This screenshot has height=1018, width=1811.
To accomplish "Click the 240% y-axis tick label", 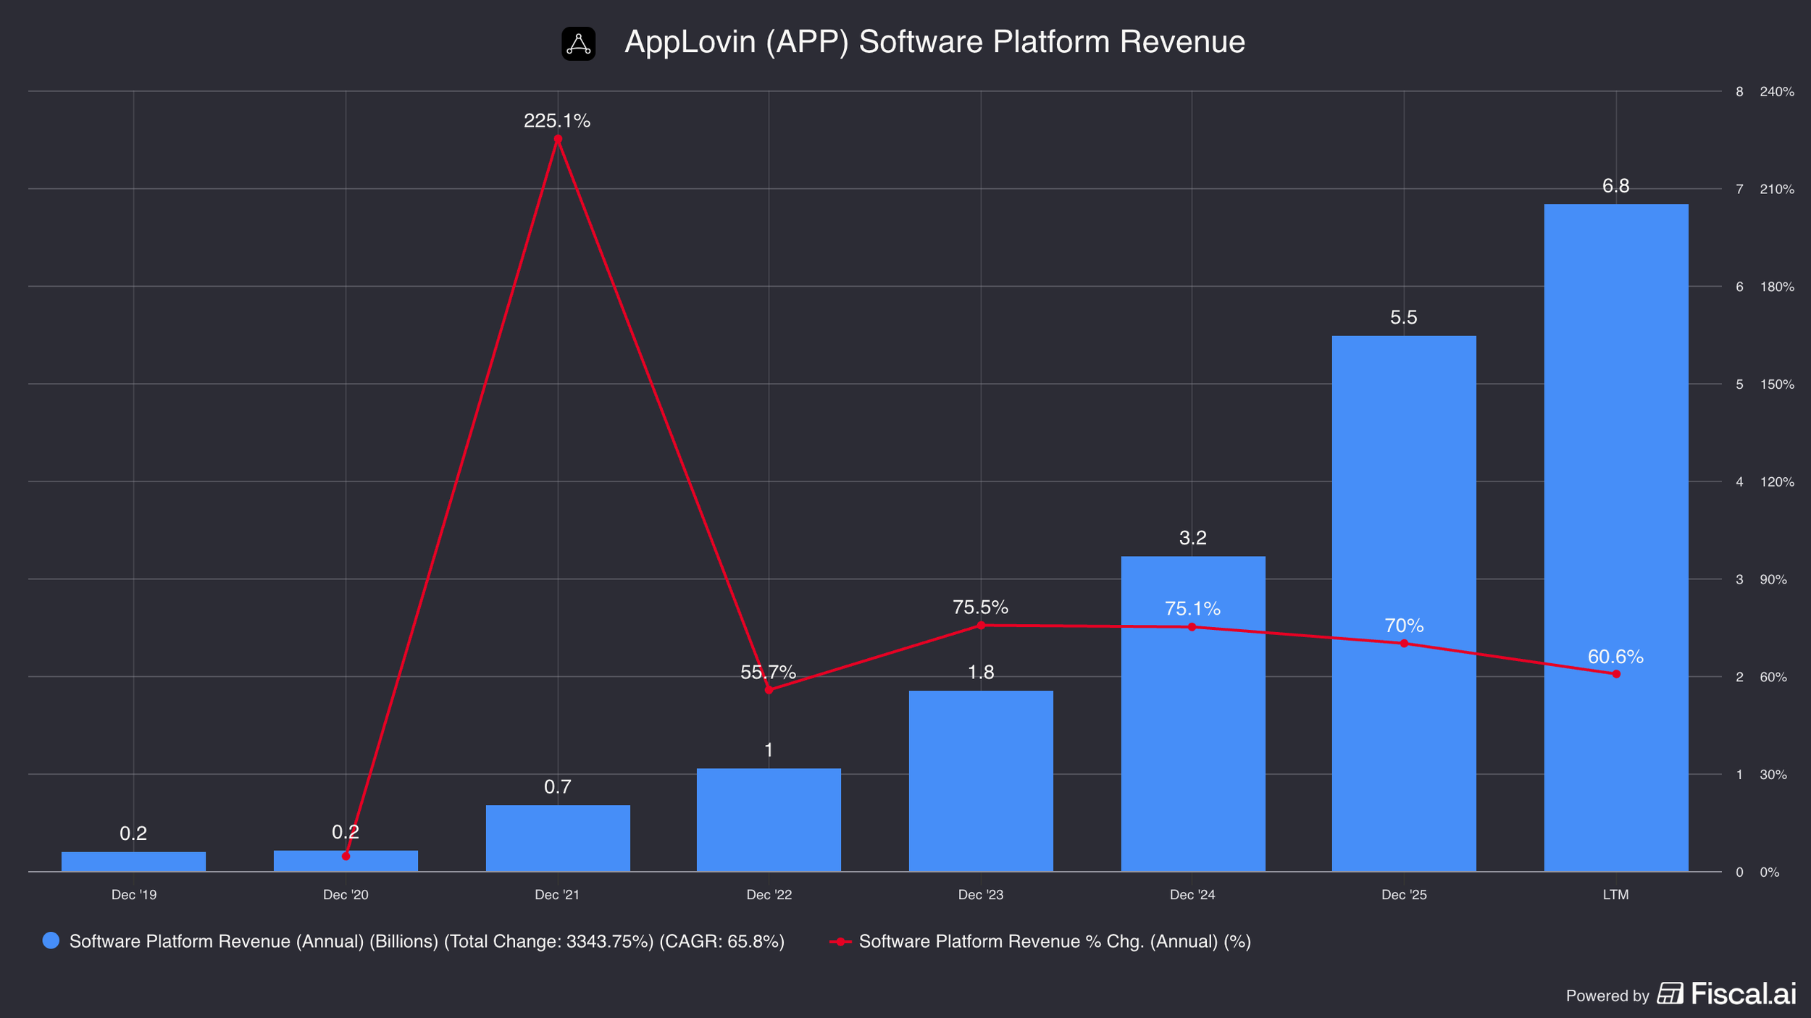I will click(x=1777, y=92).
